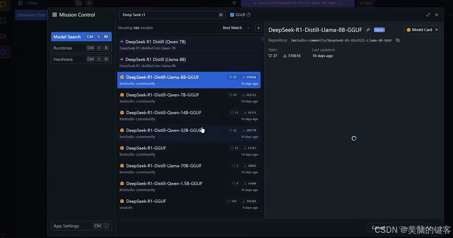Screen dimensions: 453x238
Task: Open the Unnamed Chat tab in the background
Action: pos(31,15)
